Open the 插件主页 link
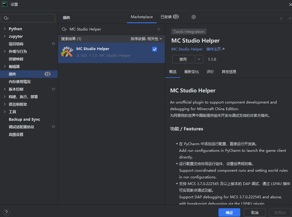This screenshot has height=217, width=292. (x=215, y=49)
